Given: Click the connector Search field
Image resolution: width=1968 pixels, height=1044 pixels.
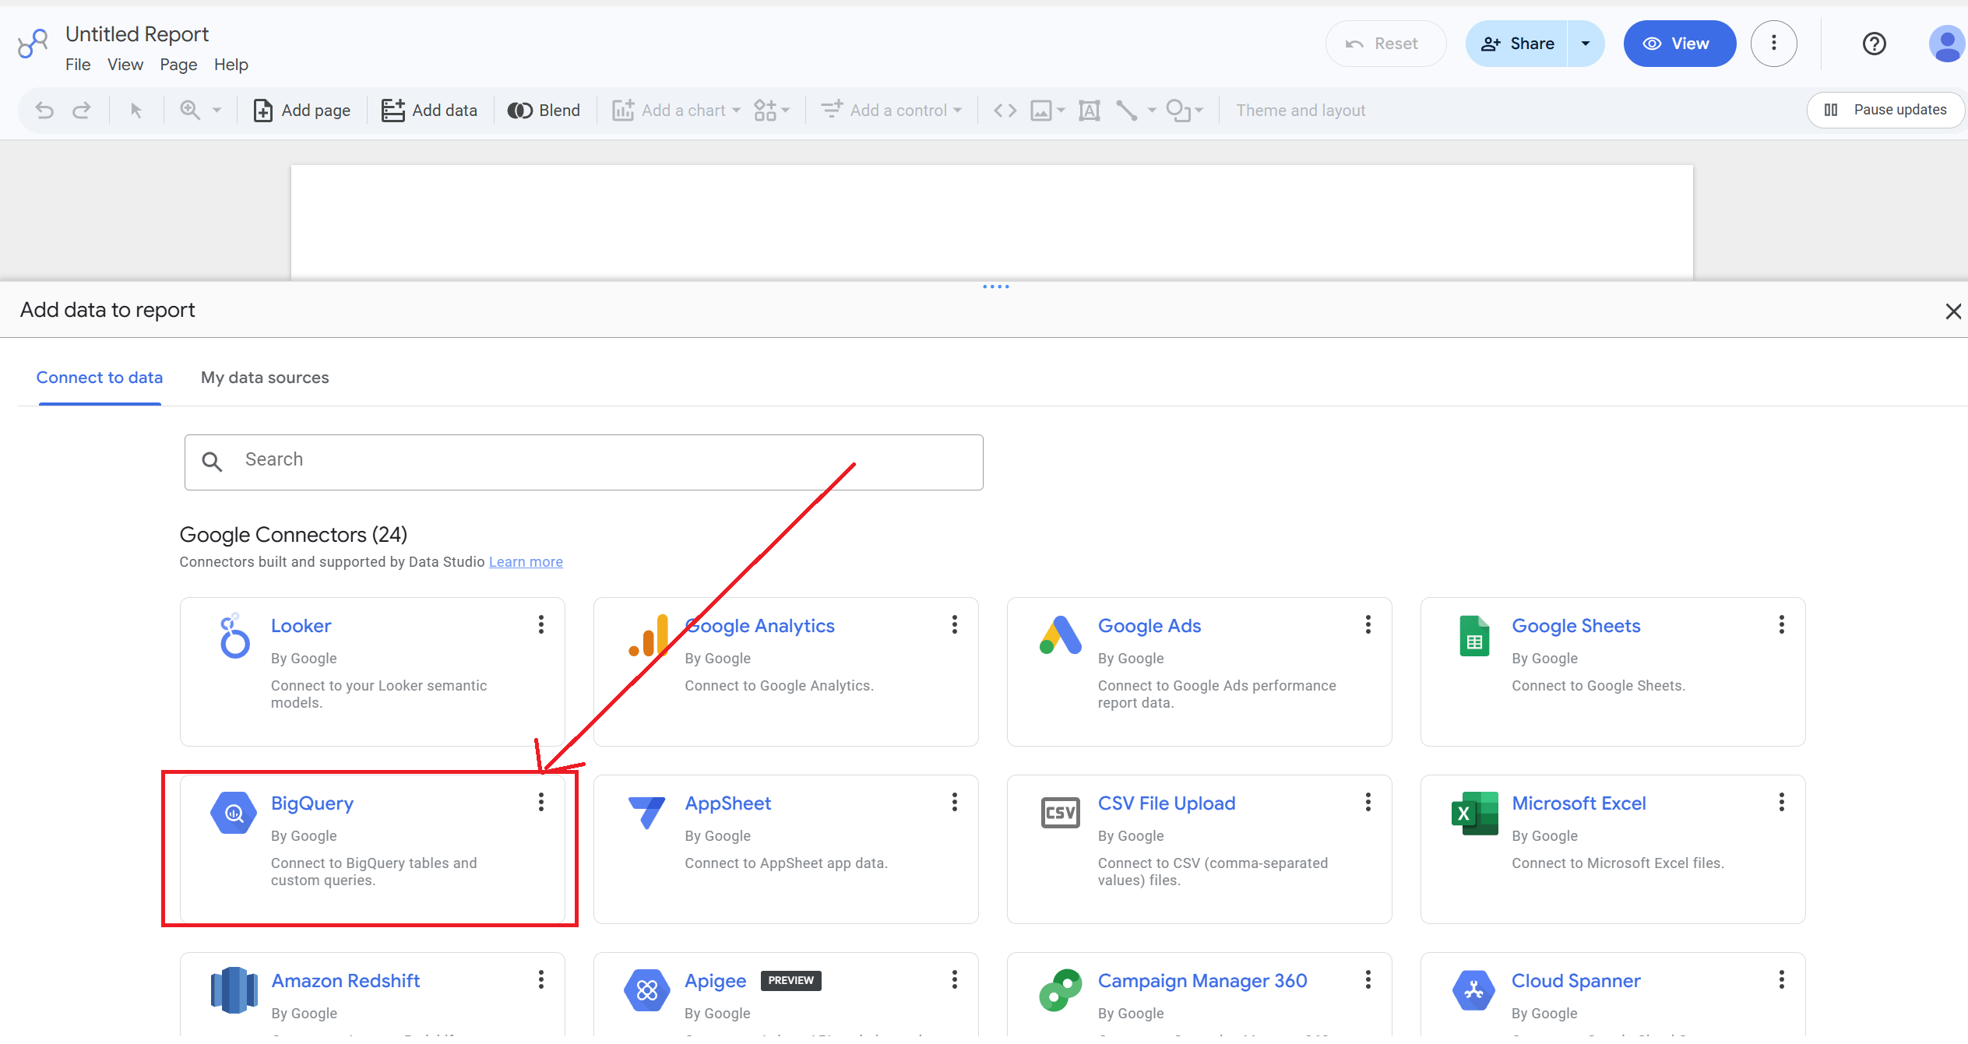Looking at the screenshot, I should [583, 462].
